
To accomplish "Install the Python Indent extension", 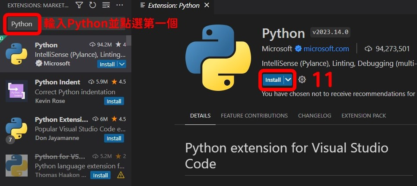I will (x=114, y=101).
